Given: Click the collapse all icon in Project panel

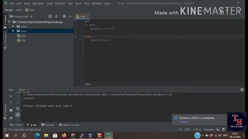Looking at the screenshot, I should [x=56, y=16].
